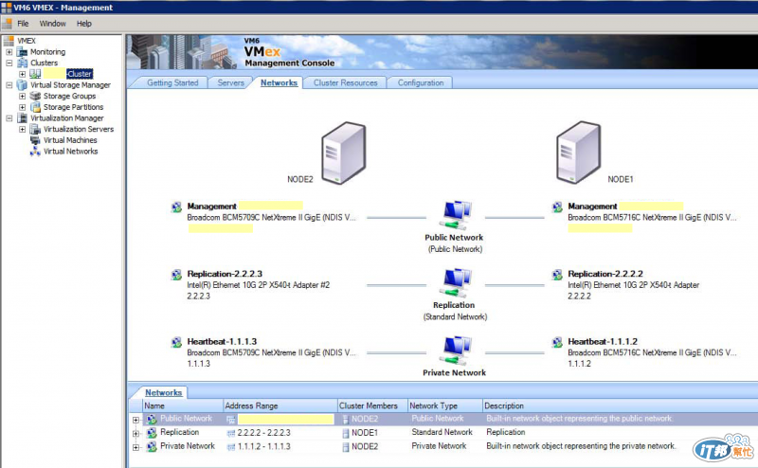This screenshot has height=468, width=758.
Task: Click the Heartbeat-1.1.1.3 adapter icon
Action: click(176, 343)
